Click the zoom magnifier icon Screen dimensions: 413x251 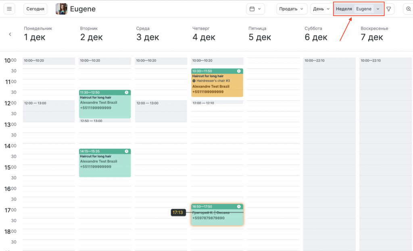pos(408,9)
